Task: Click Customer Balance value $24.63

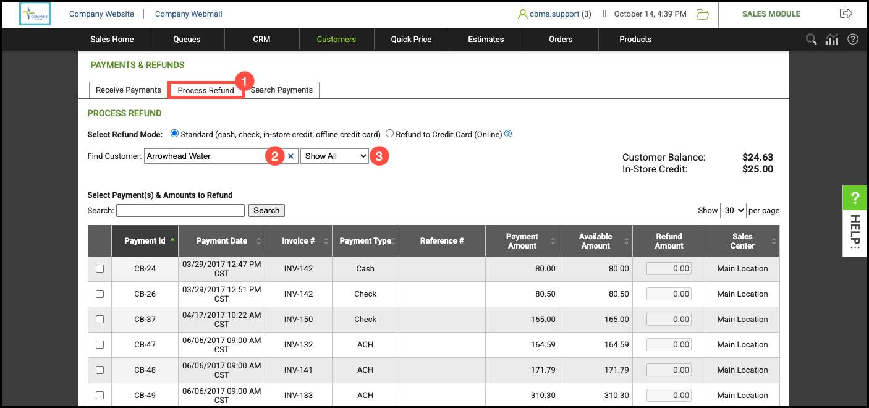Action: [x=758, y=157]
